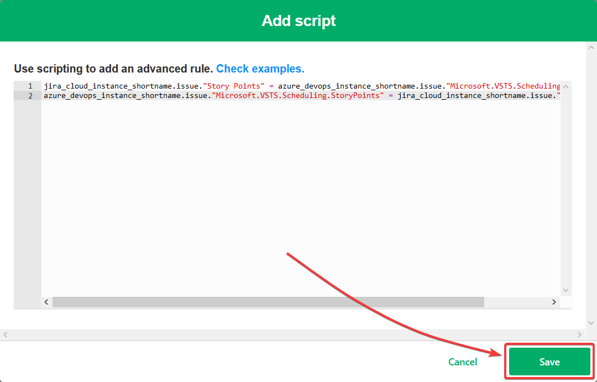This screenshot has width=597, height=382.
Task: Select line number 1 in gutter
Action: 30,86
